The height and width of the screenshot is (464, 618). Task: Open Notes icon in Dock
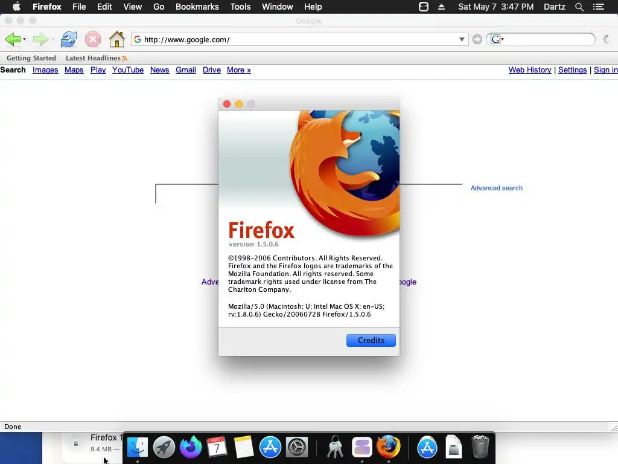point(243,448)
